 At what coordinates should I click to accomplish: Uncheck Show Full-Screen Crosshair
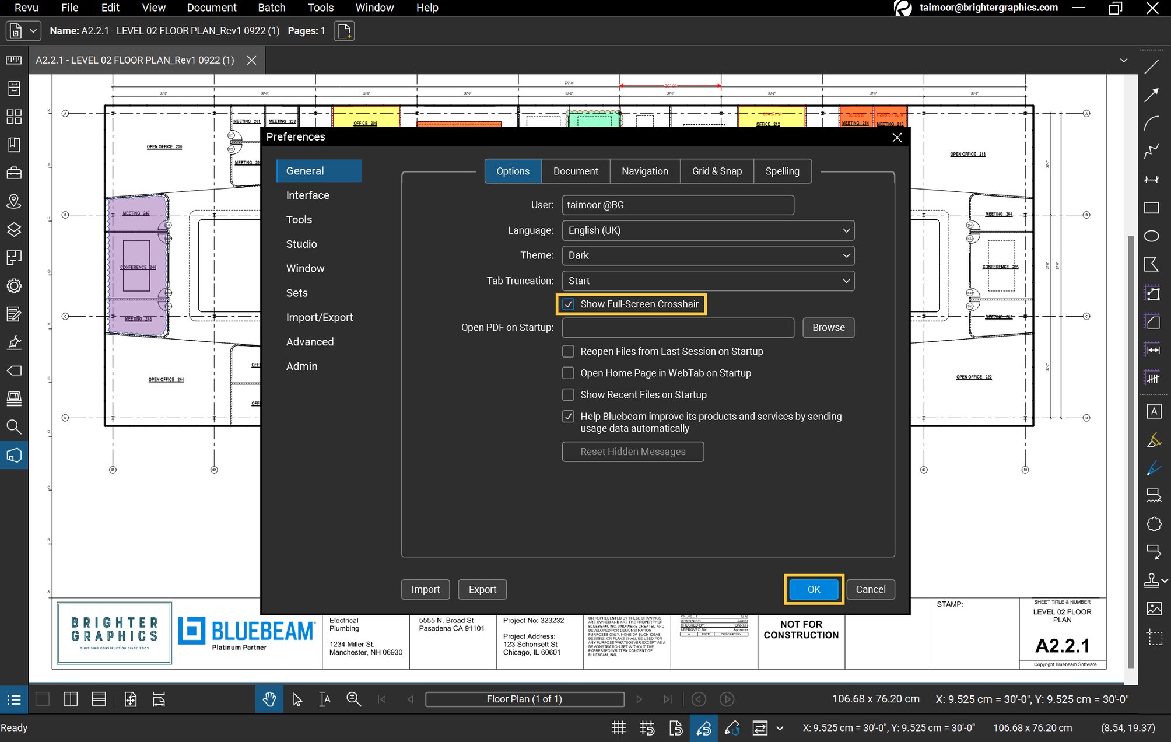tap(568, 304)
